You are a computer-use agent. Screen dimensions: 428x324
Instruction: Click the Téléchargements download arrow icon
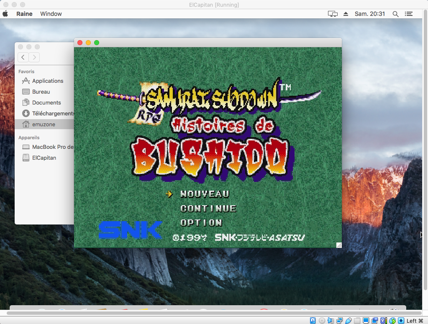26,113
